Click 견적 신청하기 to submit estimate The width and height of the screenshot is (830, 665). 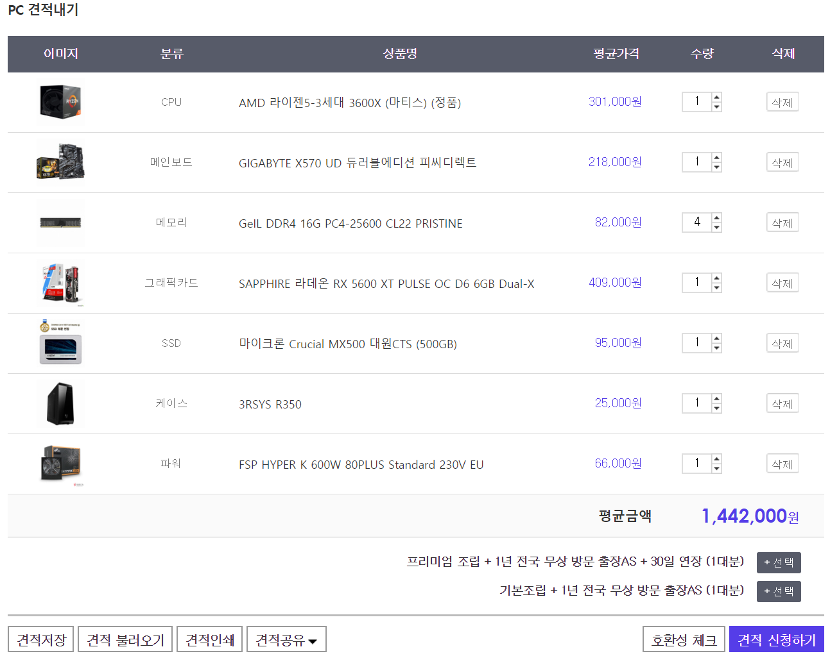point(777,639)
